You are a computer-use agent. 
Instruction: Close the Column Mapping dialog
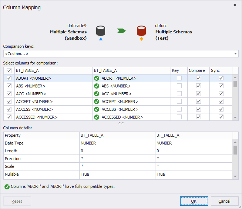tap(235, 5)
